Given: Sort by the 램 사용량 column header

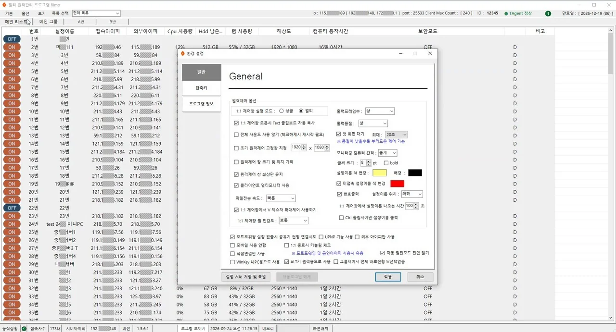Looking at the screenshot, I should [x=242, y=31].
